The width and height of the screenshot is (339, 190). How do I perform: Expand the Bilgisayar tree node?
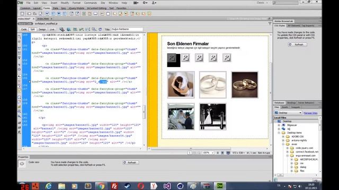pos(279,125)
